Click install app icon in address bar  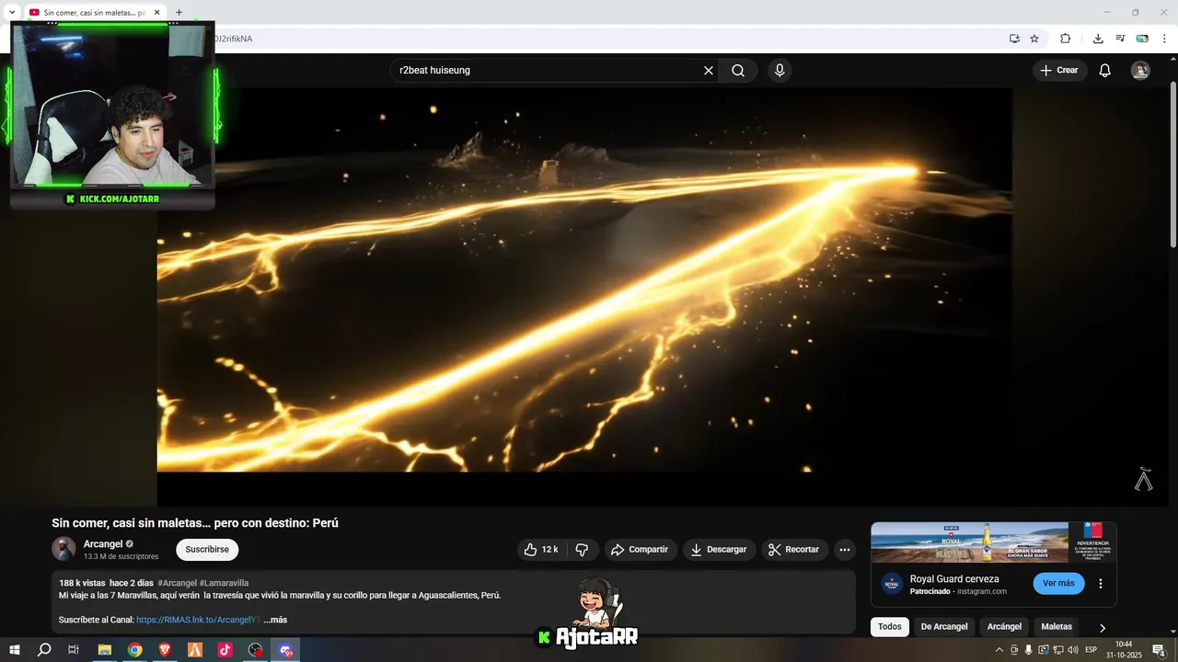coord(1014,39)
